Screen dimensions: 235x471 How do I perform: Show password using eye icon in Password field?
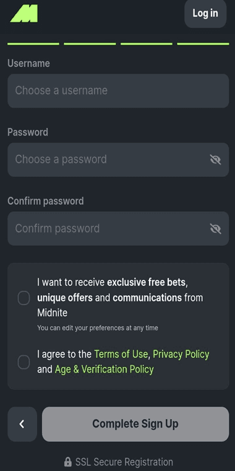click(x=215, y=160)
